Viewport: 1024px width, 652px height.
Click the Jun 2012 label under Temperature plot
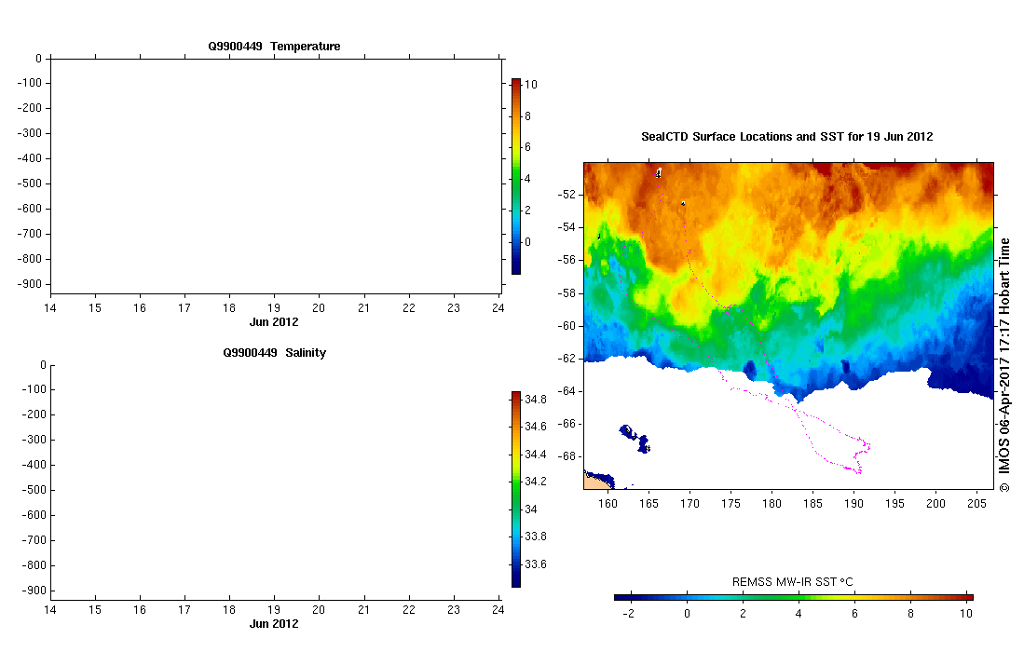point(274,321)
